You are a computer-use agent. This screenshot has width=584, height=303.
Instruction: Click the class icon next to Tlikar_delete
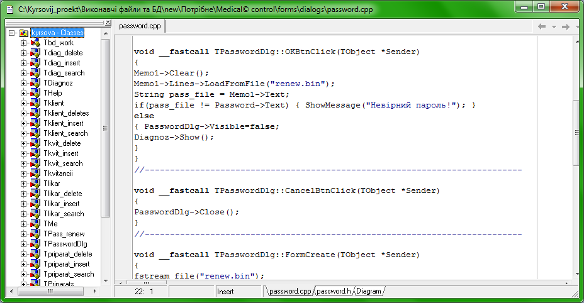(x=35, y=194)
